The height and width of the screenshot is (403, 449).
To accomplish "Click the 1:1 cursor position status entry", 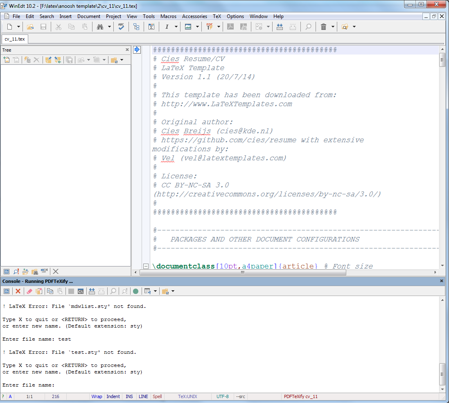I will [x=29, y=396].
